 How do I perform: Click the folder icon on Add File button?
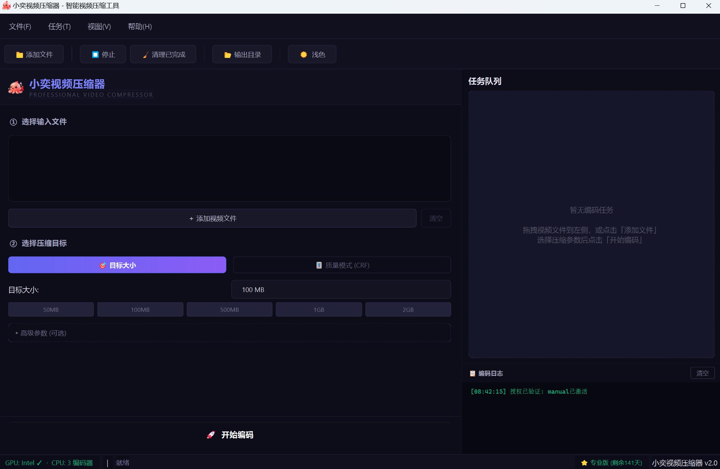pyautogui.click(x=19, y=55)
